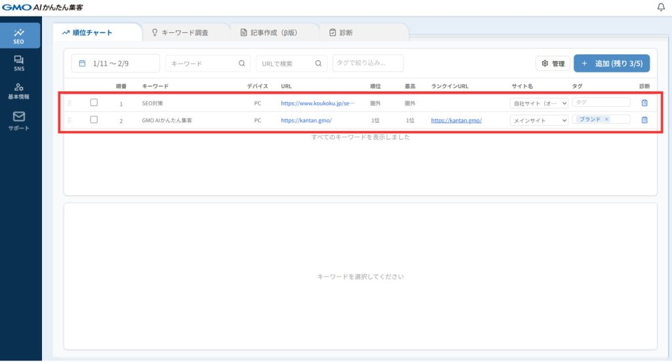Click the タグで絞り込み filter field
The height and width of the screenshot is (362, 672).
[367, 64]
